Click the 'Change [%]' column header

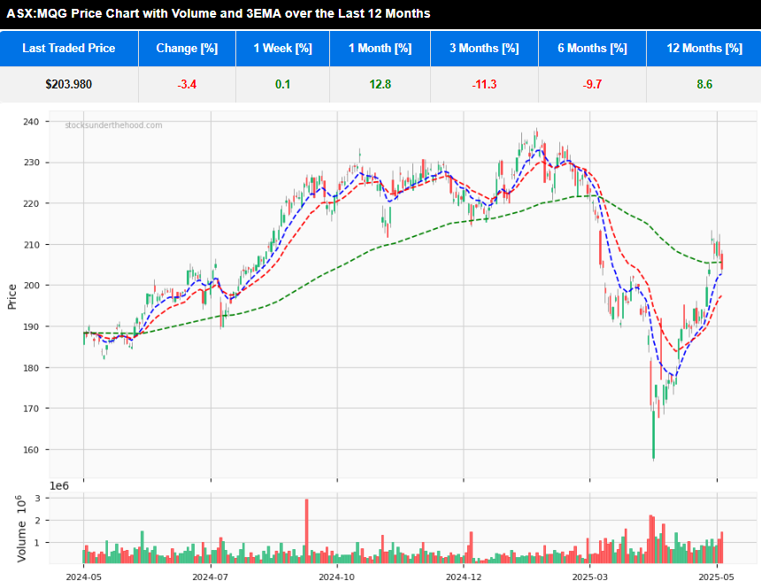pyautogui.click(x=187, y=48)
